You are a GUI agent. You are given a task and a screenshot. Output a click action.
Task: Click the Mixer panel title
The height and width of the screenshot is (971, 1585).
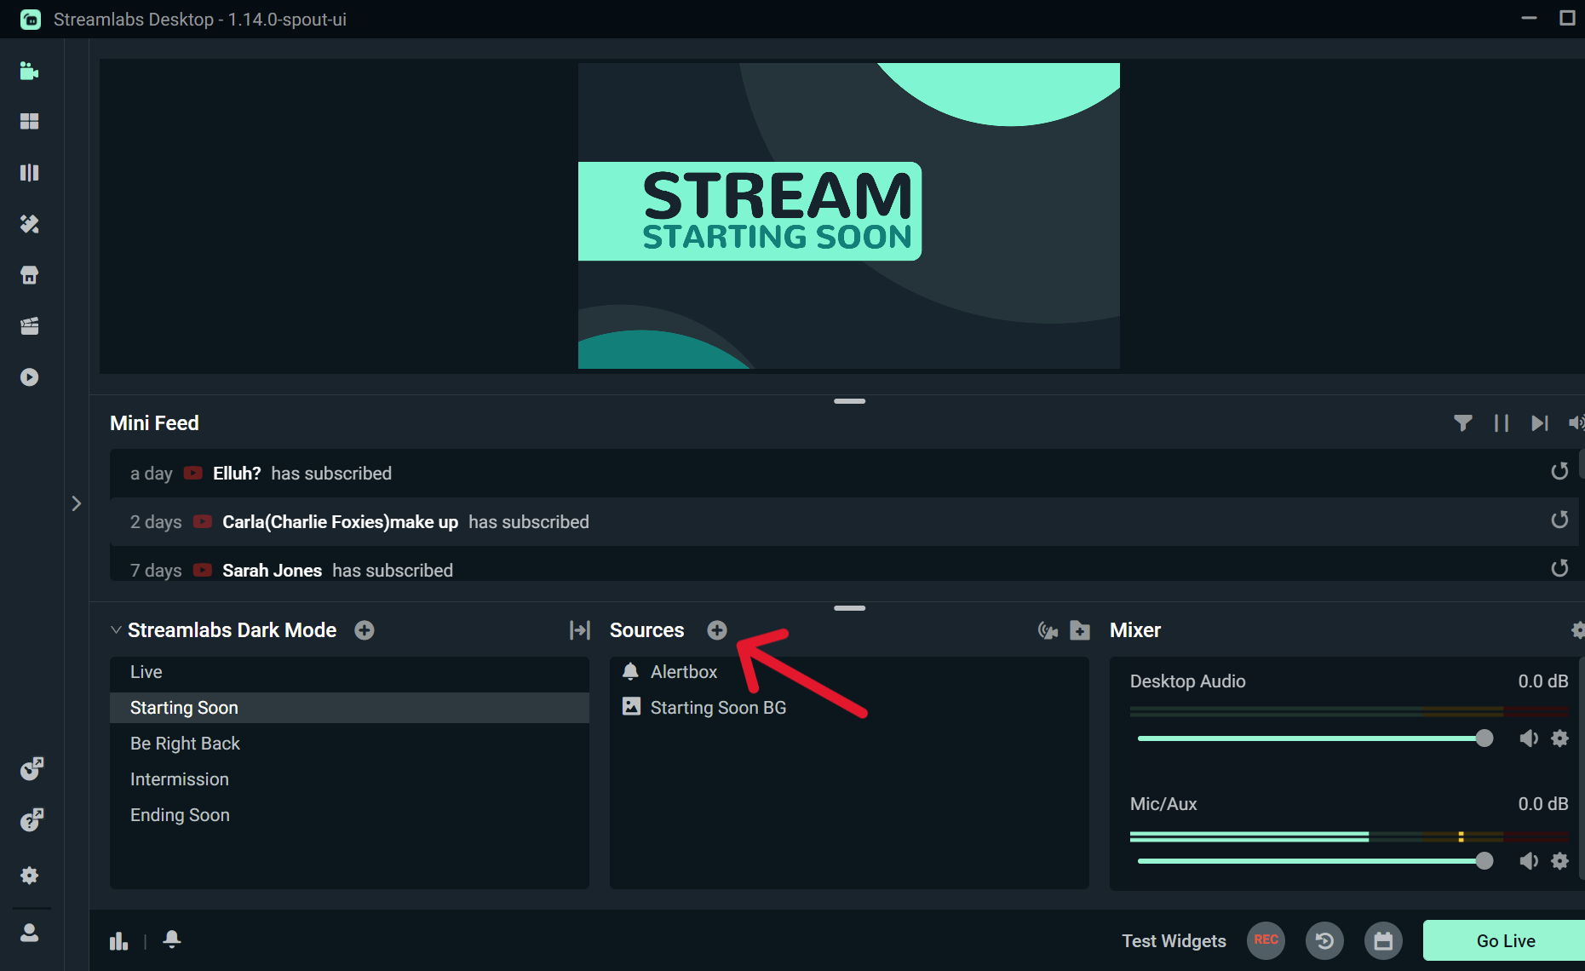click(1135, 630)
